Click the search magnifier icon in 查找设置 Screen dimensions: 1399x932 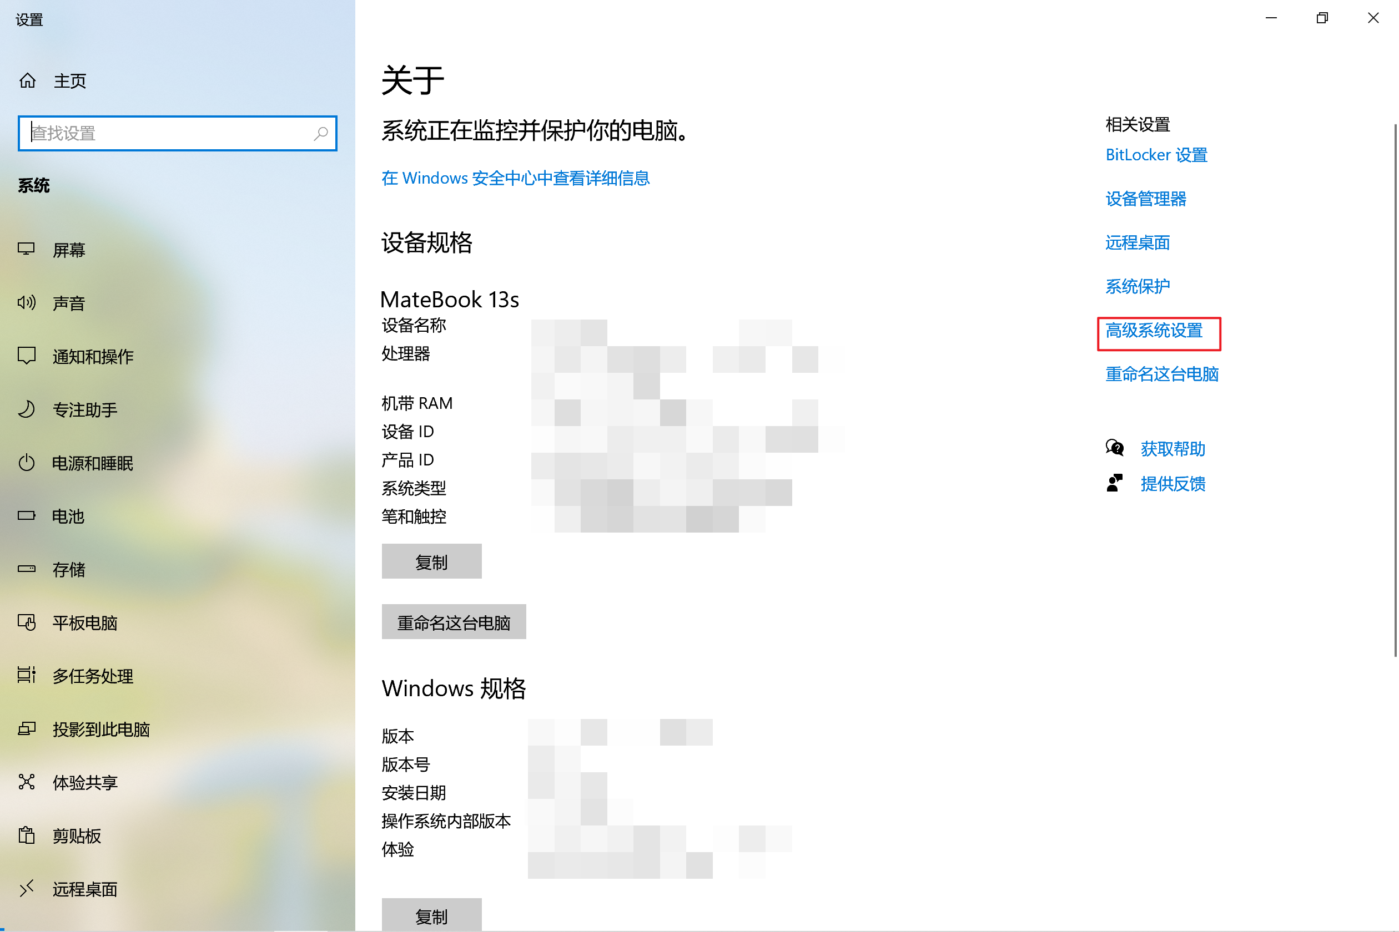[321, 133]
